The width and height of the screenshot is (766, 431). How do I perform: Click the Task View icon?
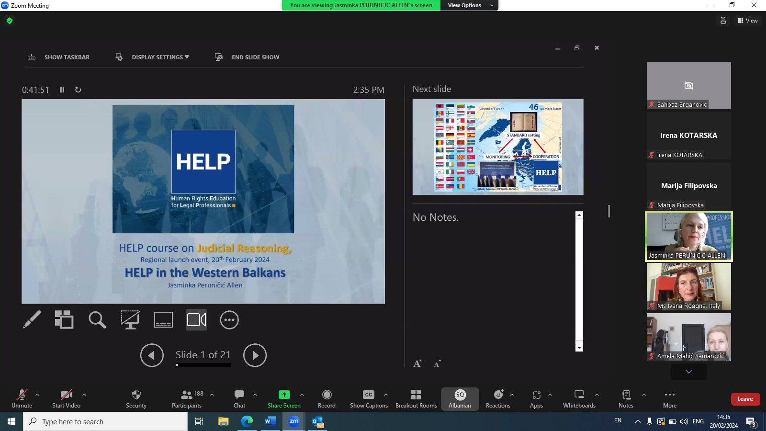click(x=199, y=421)
